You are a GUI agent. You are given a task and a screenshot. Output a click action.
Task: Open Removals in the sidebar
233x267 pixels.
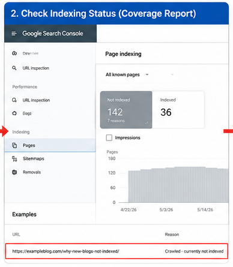tap(32, 172)
